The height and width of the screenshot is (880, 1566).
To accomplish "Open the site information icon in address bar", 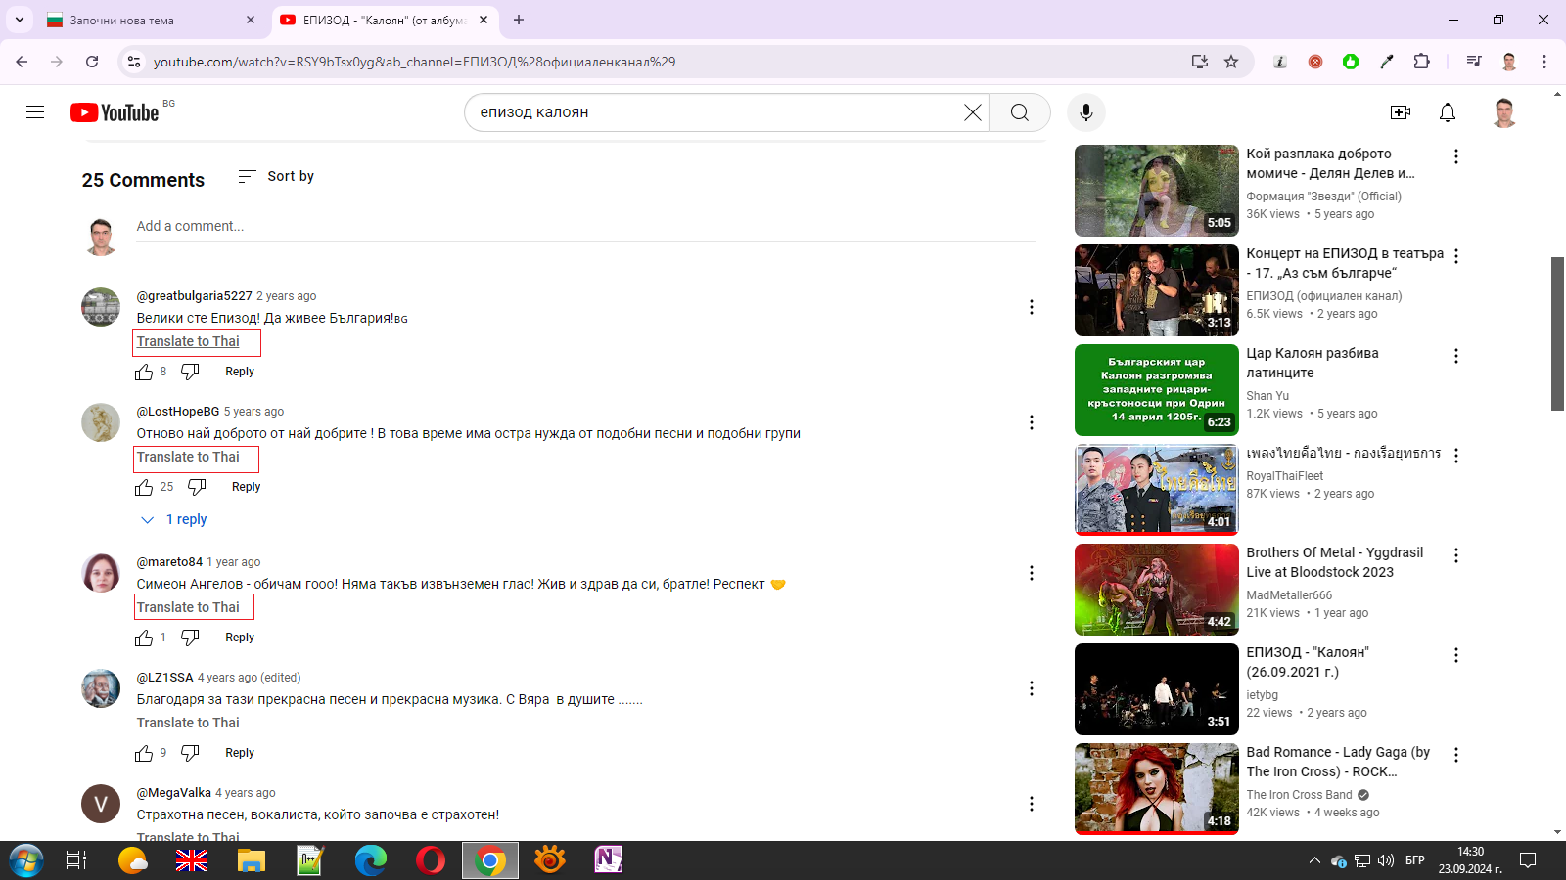I will pyautogui.click(x=135, y=62).
